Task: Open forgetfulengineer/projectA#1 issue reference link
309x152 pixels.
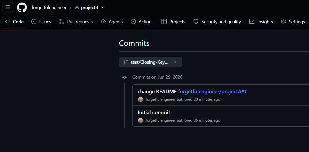Action: point(212,92)
